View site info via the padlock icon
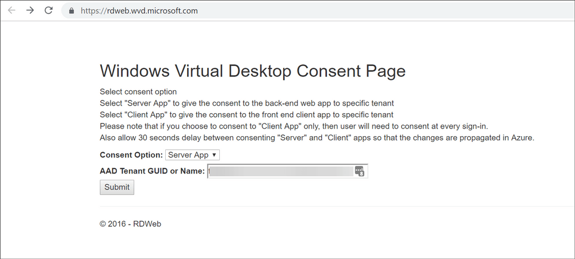The width and height of the screenshot is (575, 259). pos(71,10)
